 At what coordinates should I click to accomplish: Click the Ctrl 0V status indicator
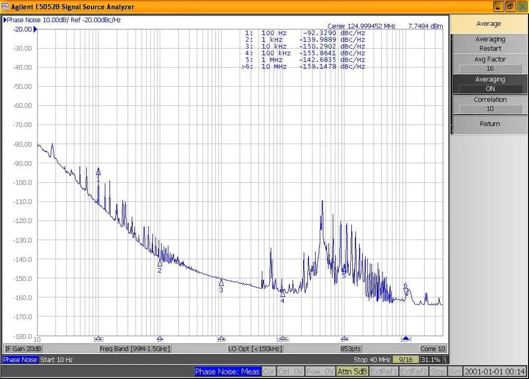click(x=290, y=372)
